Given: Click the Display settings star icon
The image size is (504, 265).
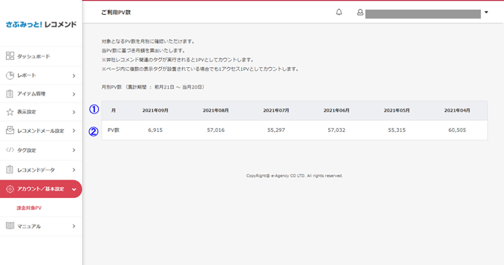Looking at the screenshot, I should click(10, 112).
